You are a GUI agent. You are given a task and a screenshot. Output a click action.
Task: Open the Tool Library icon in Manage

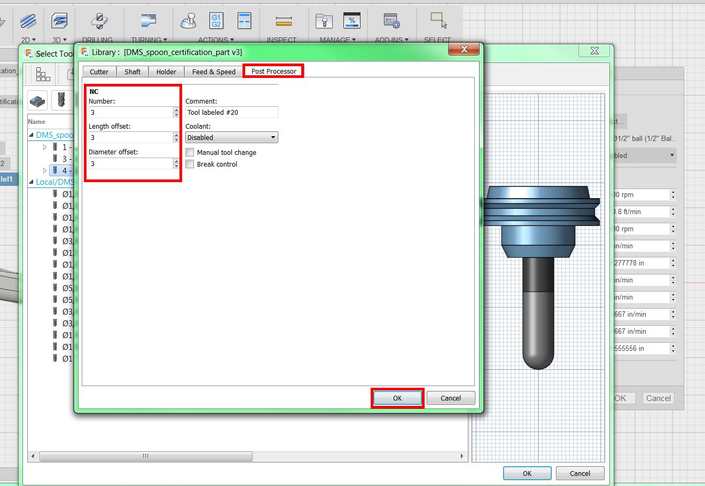click(x=324, y=21)
